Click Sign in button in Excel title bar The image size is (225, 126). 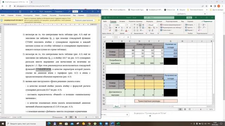[x=189, y=17]
